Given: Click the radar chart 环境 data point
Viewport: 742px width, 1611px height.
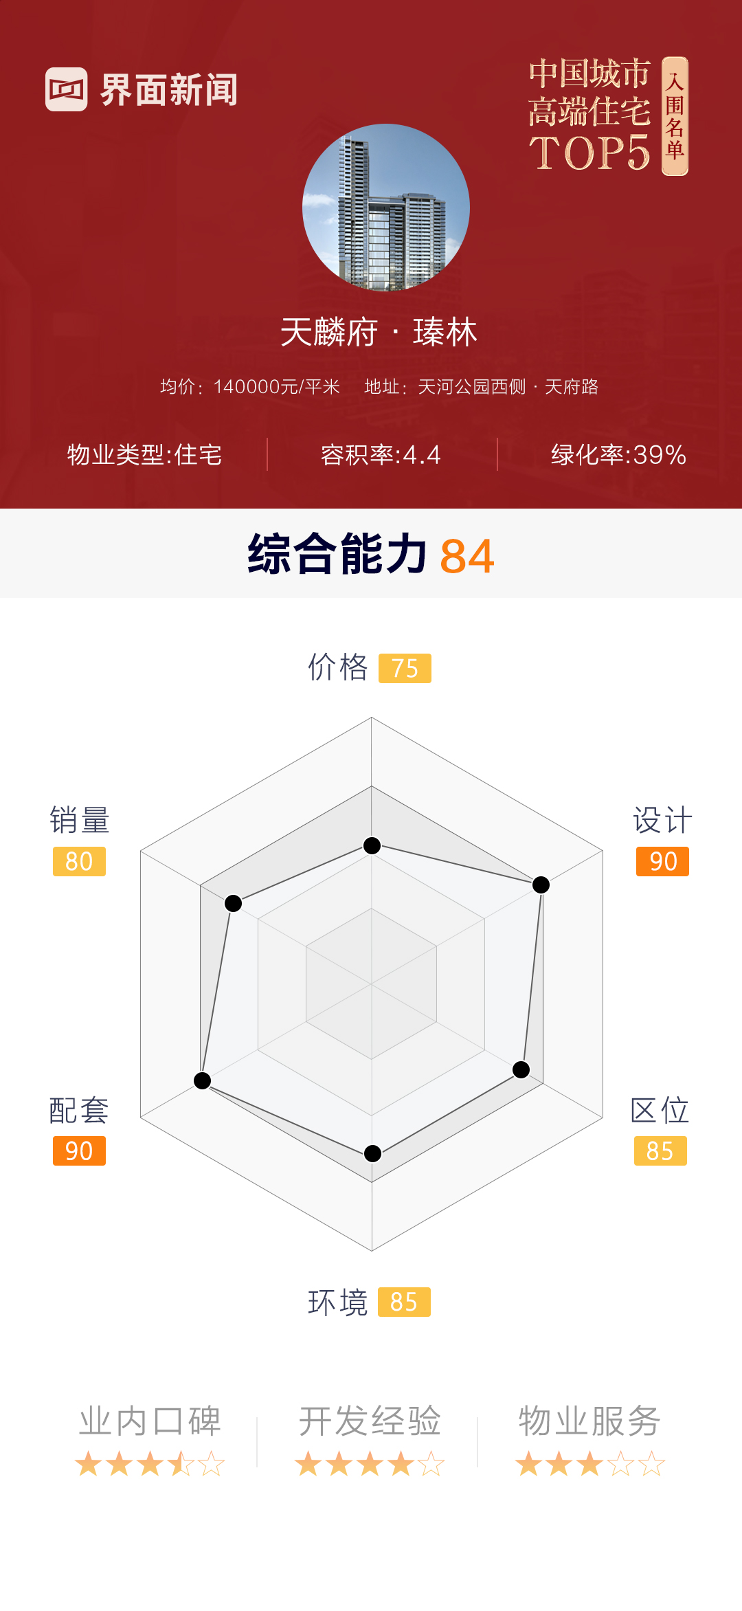Looking at the screenshot, I should [x=372, y=1153].
